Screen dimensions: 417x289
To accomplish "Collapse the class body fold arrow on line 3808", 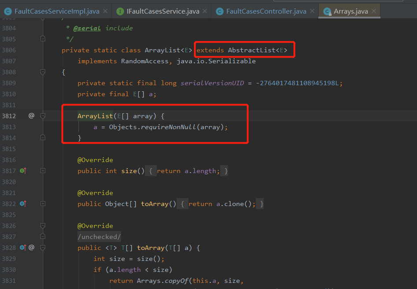I will click(x=42, y=72).
